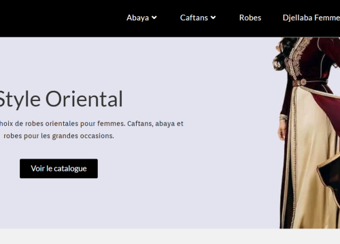Expand the Abaya dropdown chevron
Image resolution: width=340 pixels, height=244 pixels.
[x=154, y=18]
